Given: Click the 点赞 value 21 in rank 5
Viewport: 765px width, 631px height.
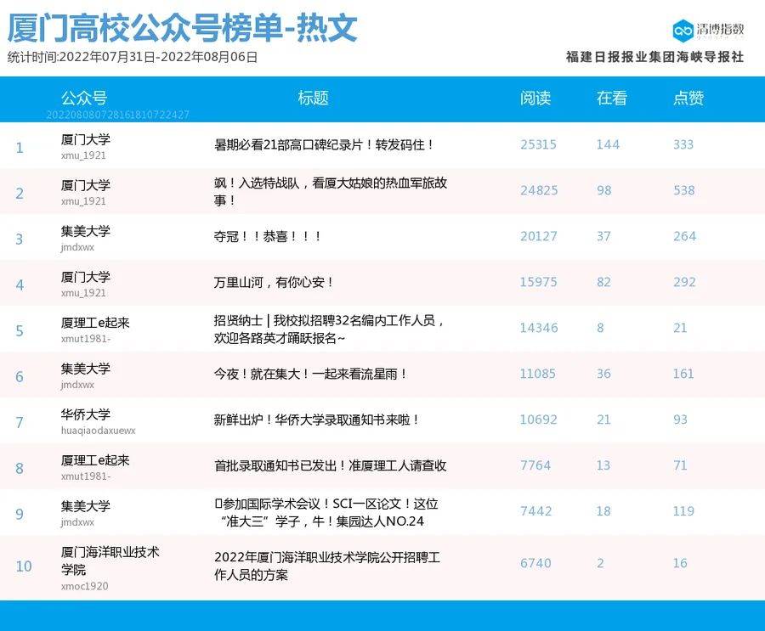Looking at the screenshot, I should (680, 328).
